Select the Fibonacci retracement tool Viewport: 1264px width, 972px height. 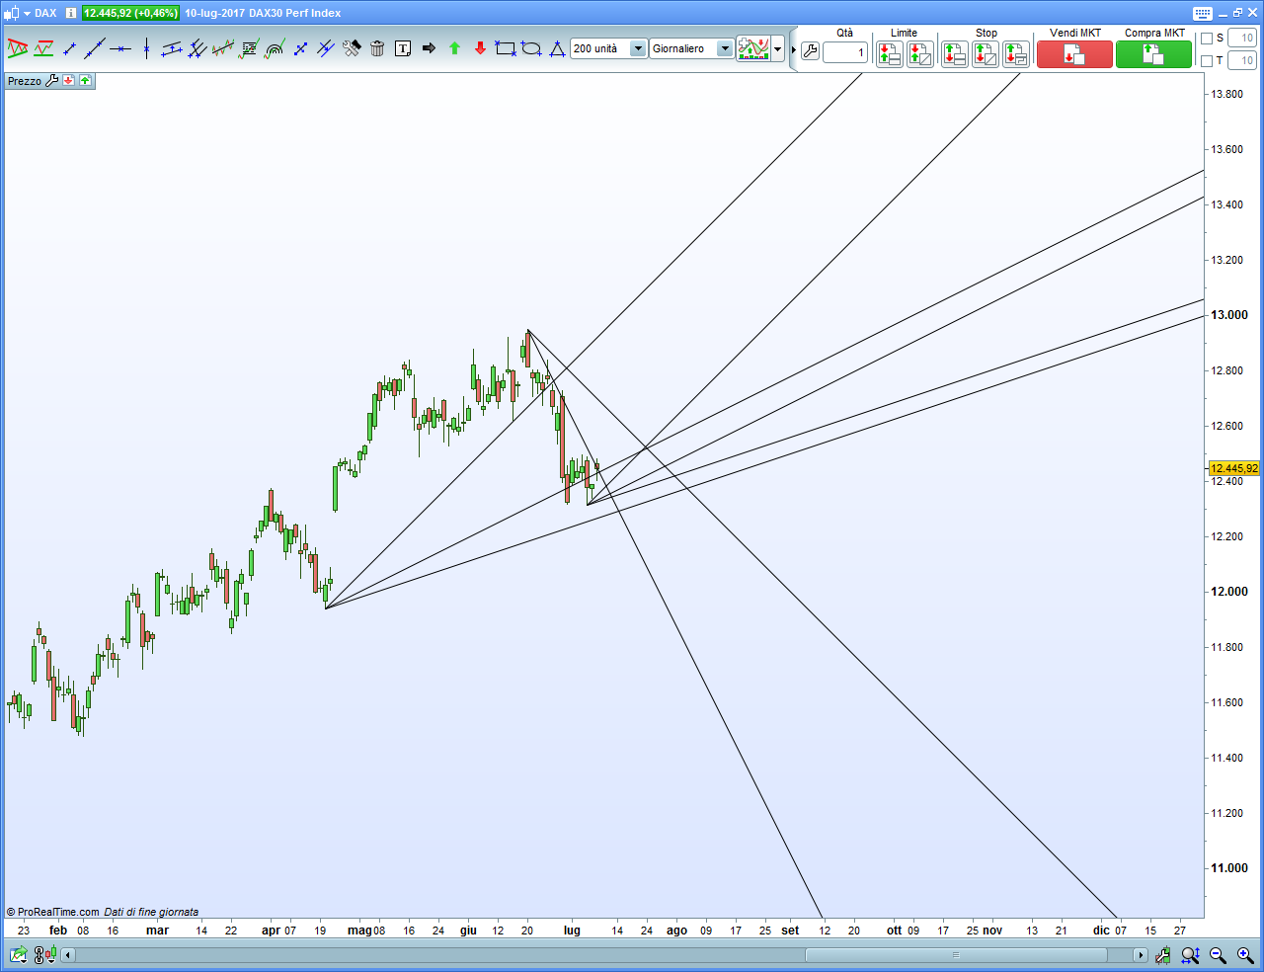click(x=249, y=48)
